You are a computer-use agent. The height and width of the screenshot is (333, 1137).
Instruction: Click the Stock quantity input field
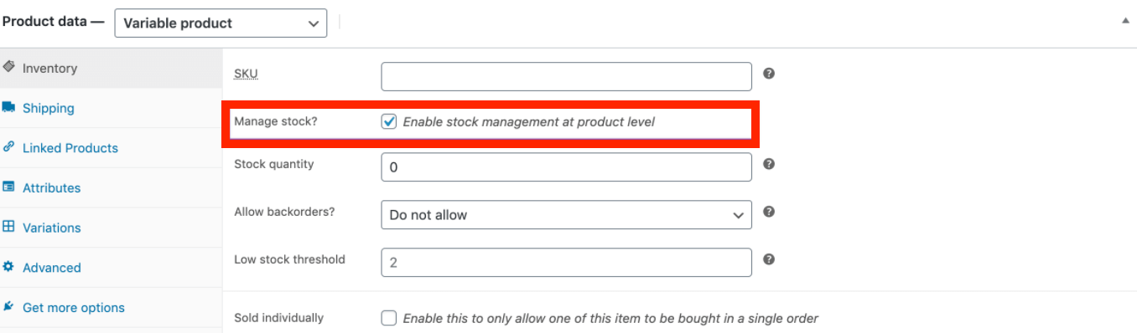point(566,167)
